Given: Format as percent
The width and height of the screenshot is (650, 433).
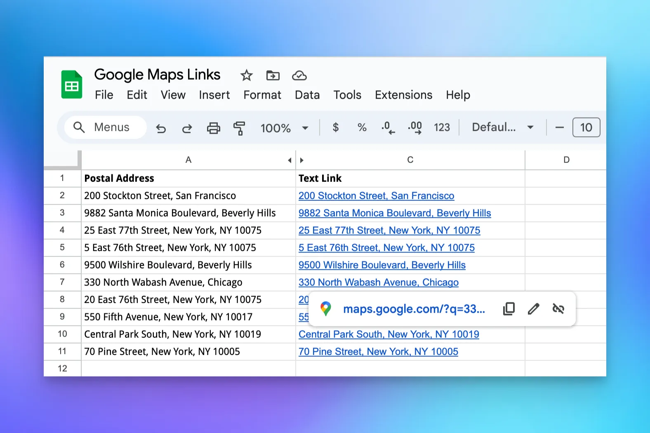Looking at the screenshot, I should click(x=362, y=127).
